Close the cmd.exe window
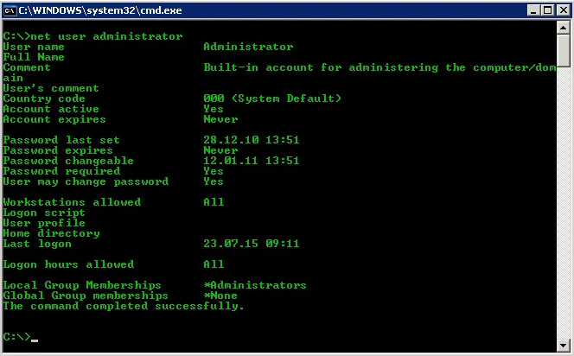This screenshot has height=356, width=574. tap(564, 10)
